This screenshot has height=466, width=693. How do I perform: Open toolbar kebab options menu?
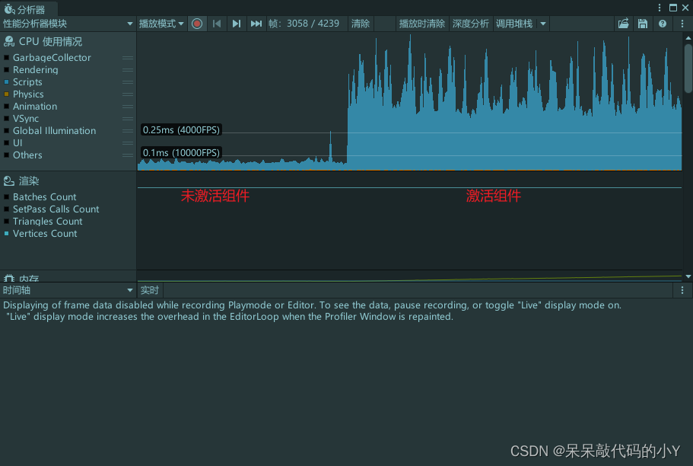(682, 24)
